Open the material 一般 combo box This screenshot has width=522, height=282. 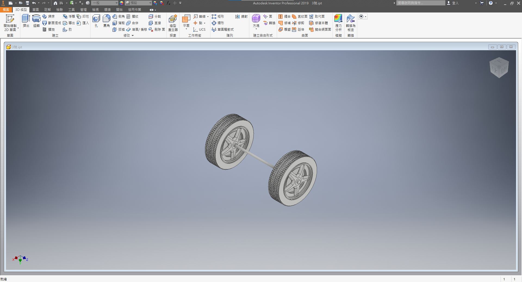(105, 3)
